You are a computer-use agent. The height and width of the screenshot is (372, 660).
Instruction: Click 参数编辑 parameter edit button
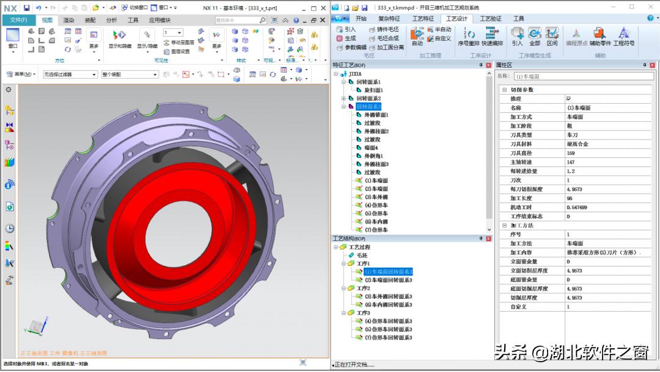(x=351, y=48)
